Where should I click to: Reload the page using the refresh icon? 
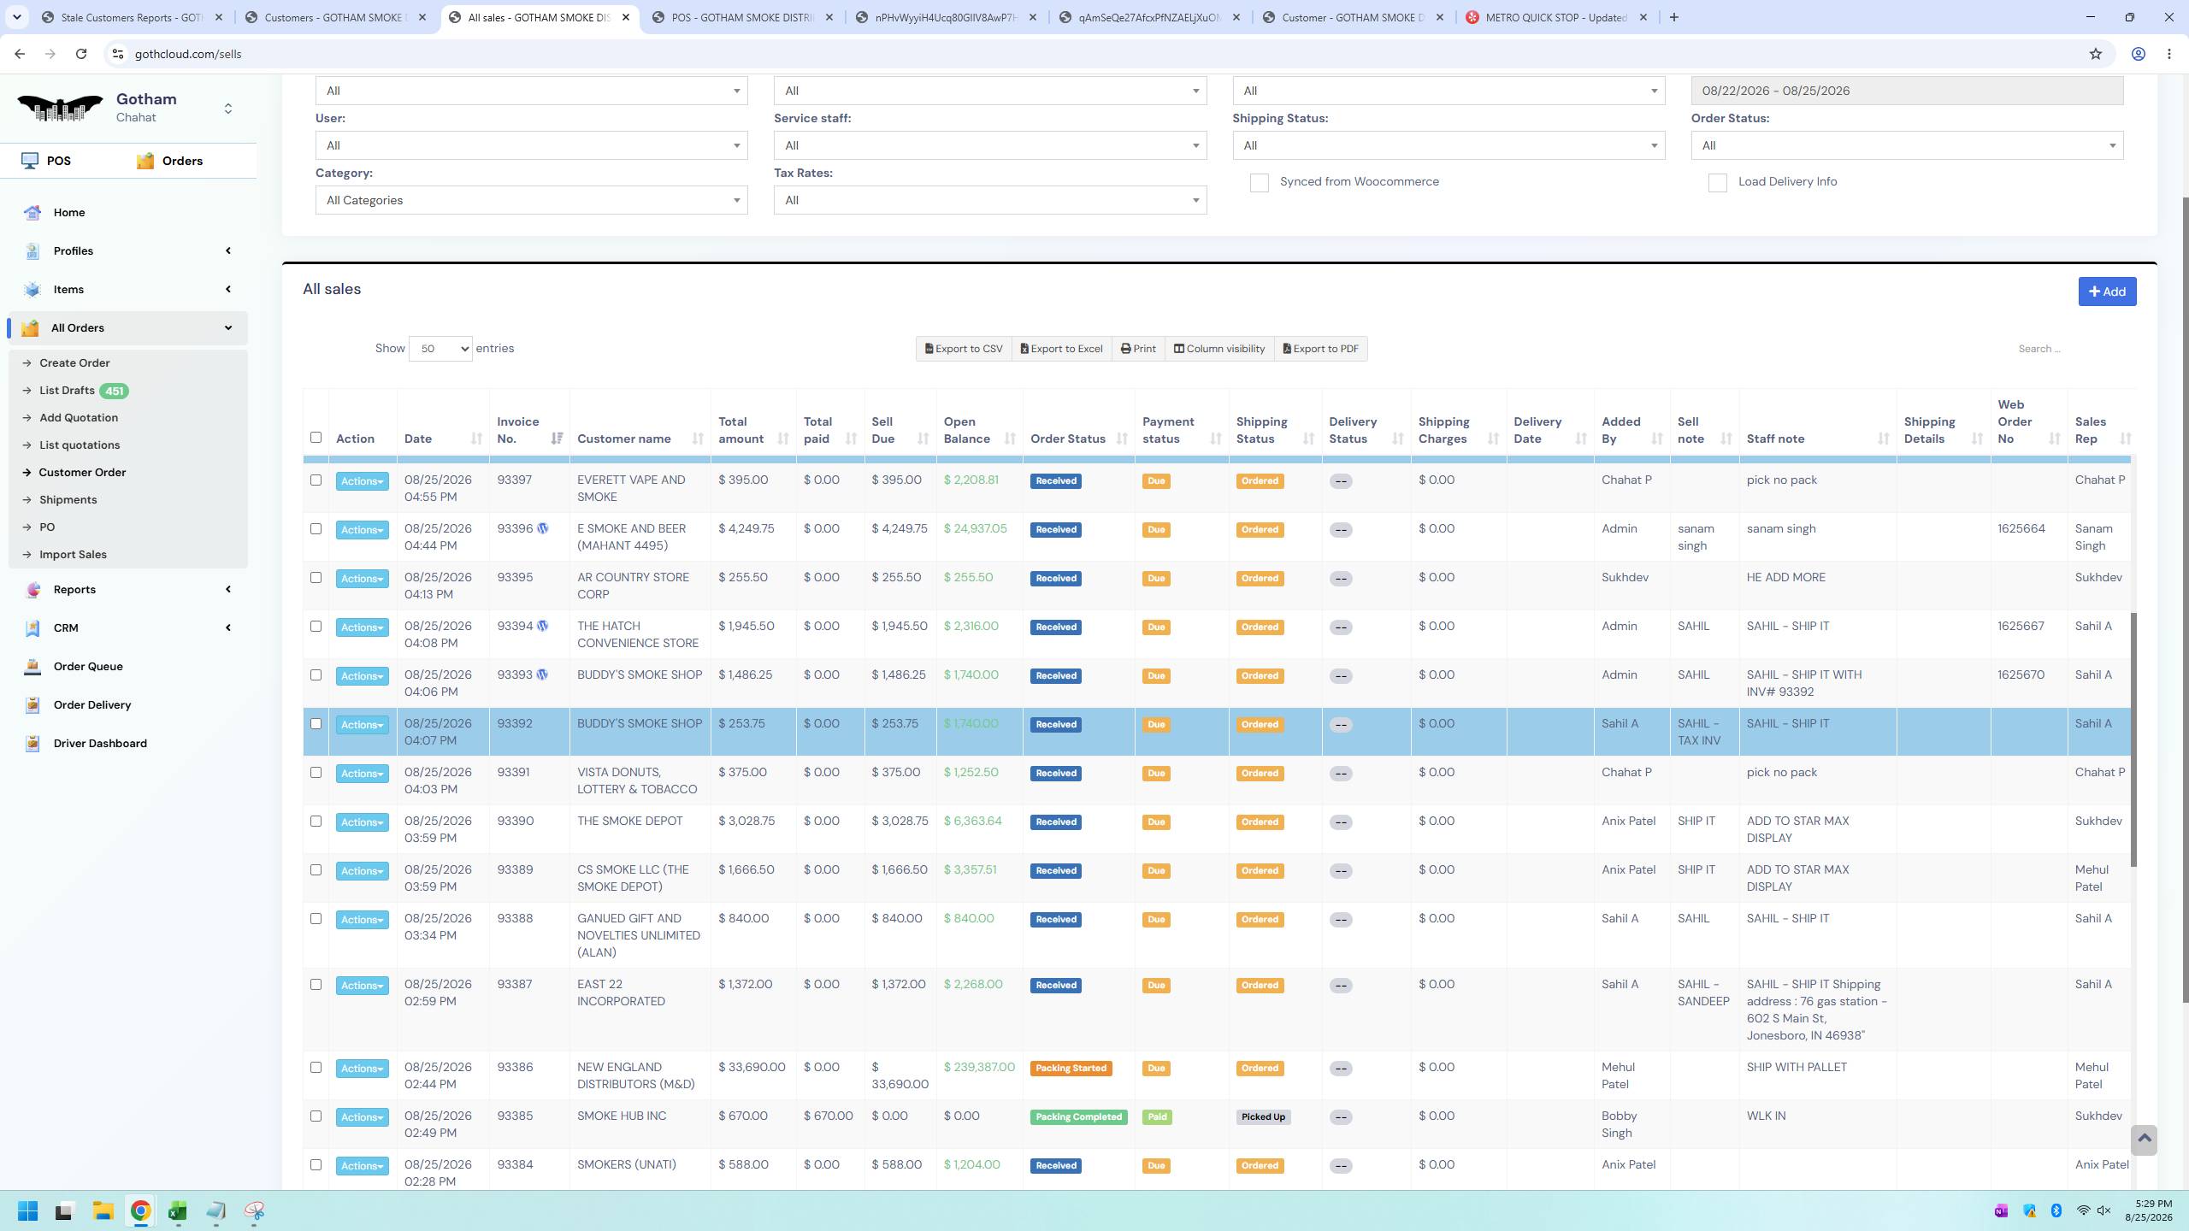(81, 54)
